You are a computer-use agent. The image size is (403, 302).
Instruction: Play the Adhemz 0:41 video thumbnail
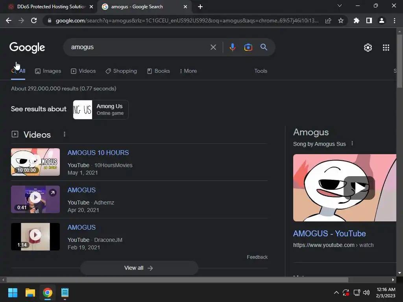pyautogui.click(x=35, y=199)
